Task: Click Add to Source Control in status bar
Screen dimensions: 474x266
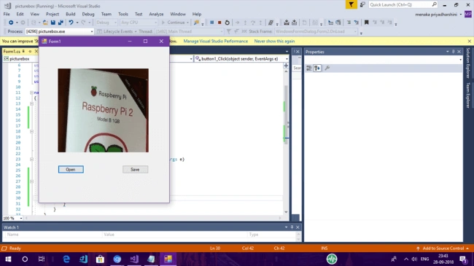Action: point(443,249)
